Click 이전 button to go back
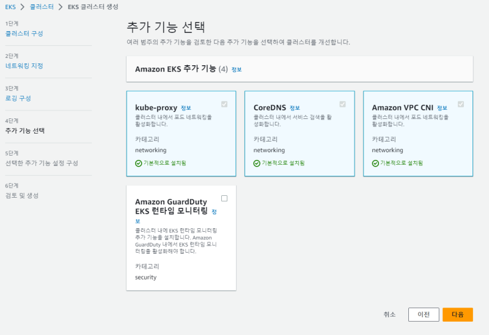 (424, 314)
